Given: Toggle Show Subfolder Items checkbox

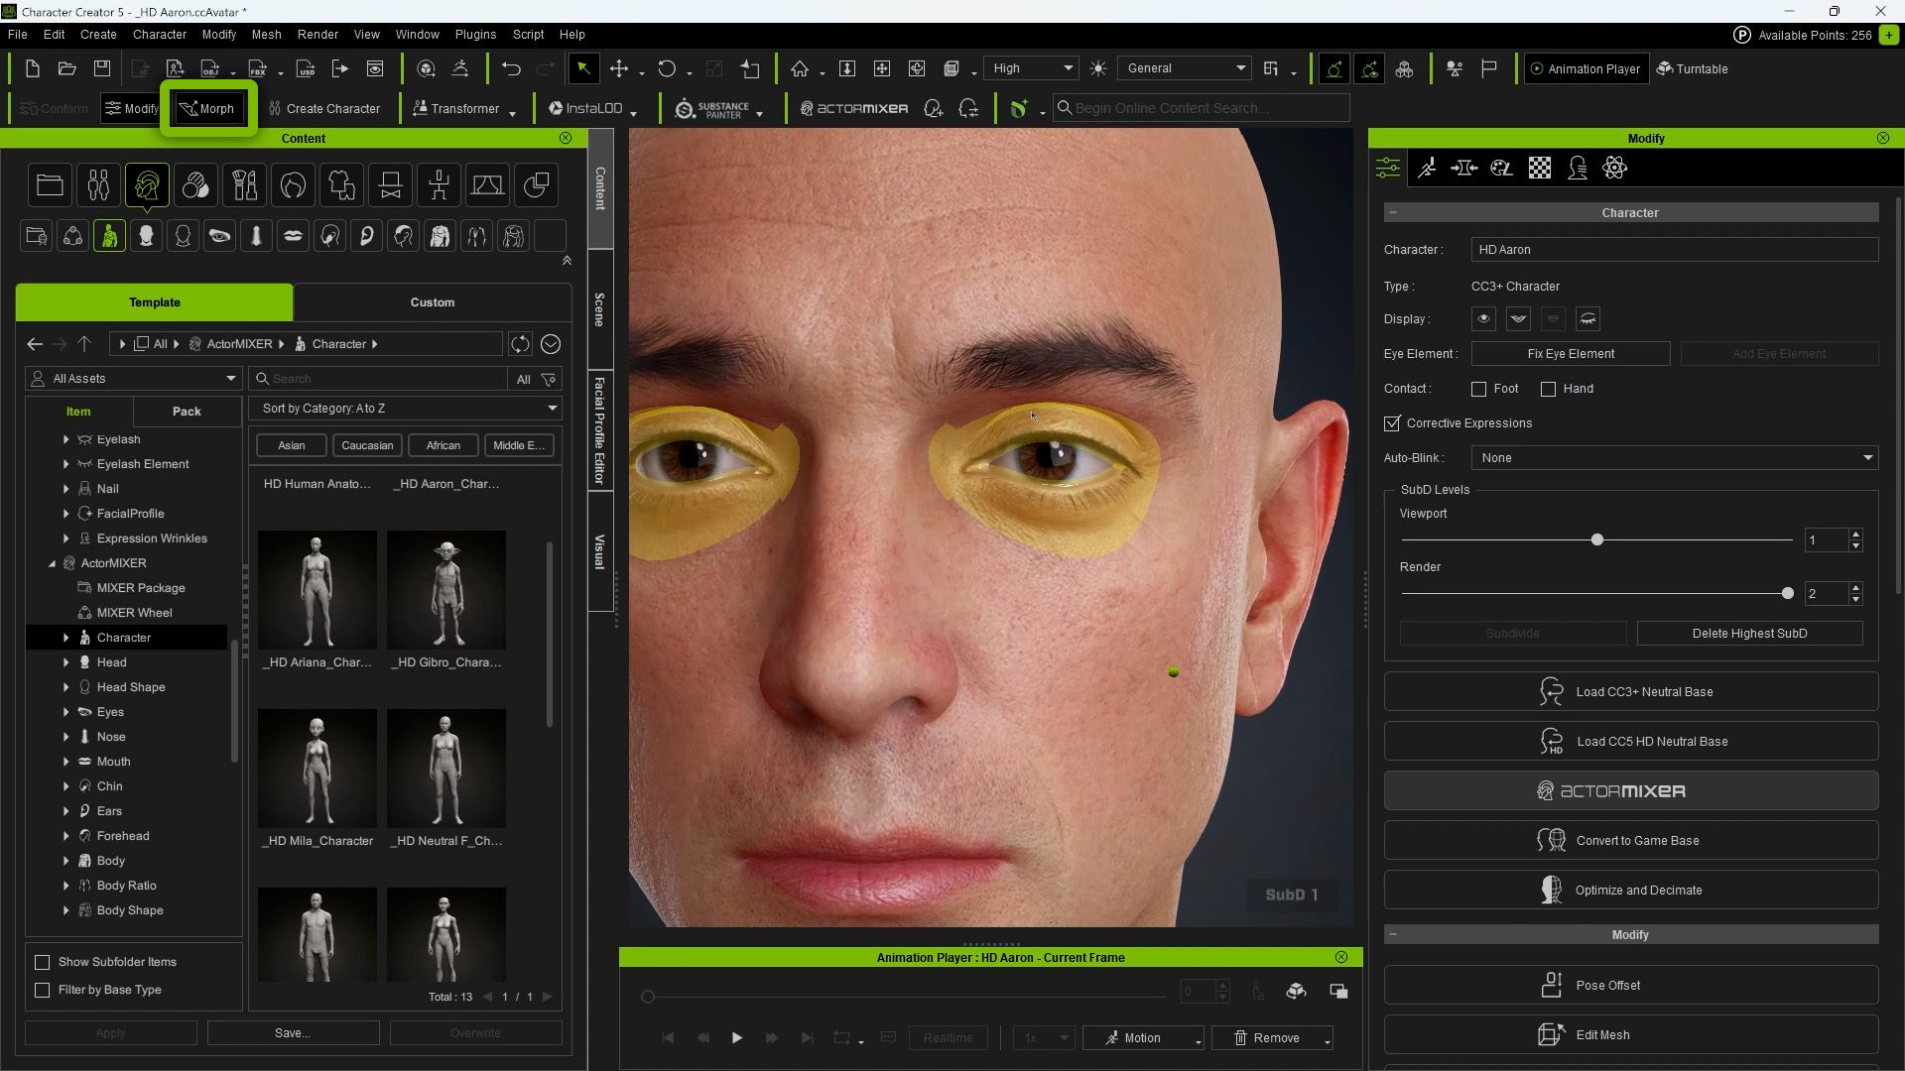Looking at the screenshot, I should (x=43, y=962).
